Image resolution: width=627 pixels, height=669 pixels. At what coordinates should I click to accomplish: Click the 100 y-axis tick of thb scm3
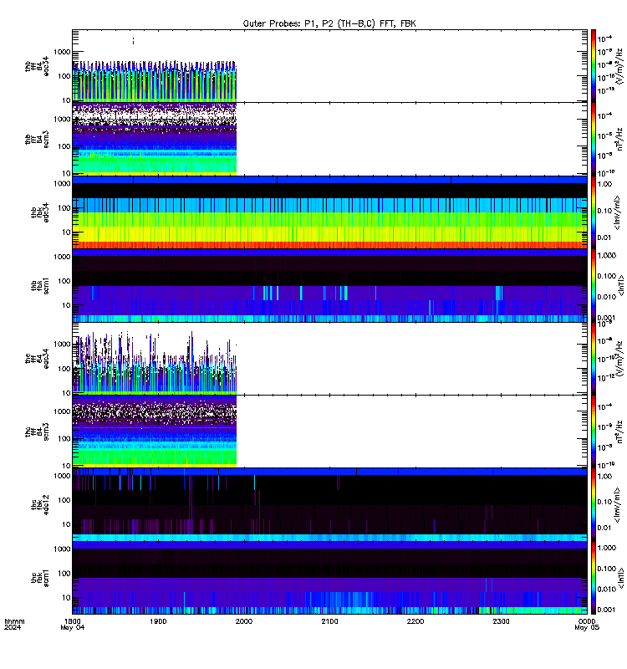coord(64,146)
